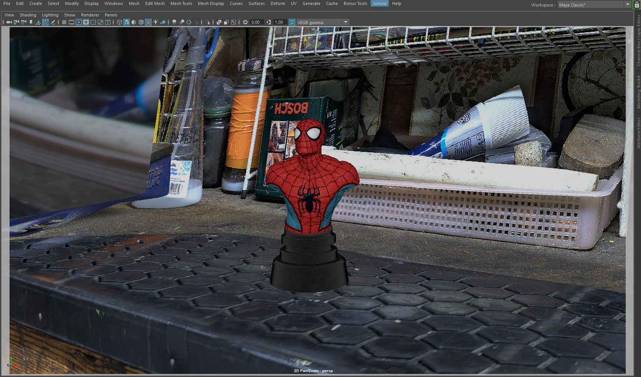
Task: Click the Exposure icon beside the 0.00 field
Action: click(x=245, y=22)
